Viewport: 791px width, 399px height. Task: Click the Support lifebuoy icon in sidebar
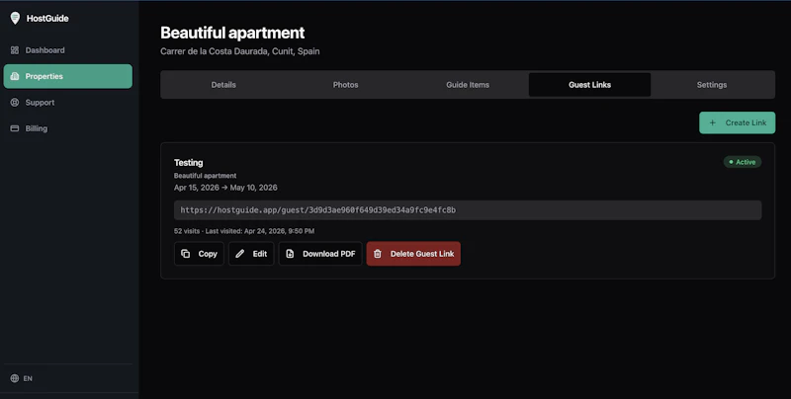[x=15, y=103]
